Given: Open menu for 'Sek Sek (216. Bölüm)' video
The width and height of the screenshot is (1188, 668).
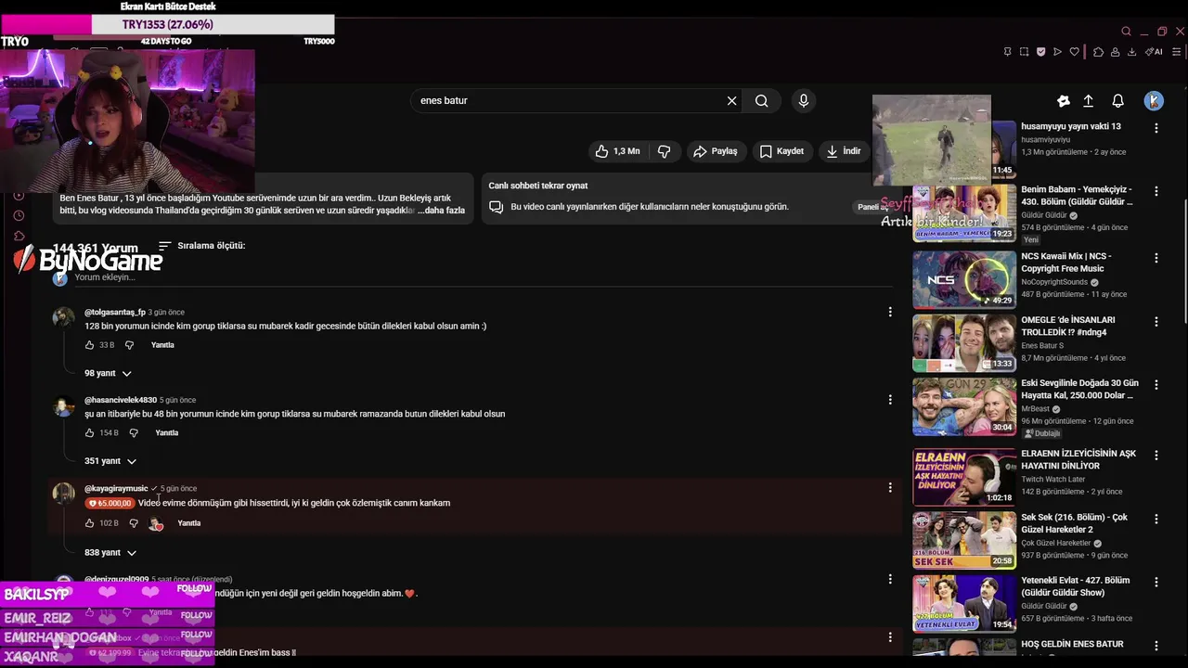Looking at the screenshot, I should click(x=1156, y=519).
